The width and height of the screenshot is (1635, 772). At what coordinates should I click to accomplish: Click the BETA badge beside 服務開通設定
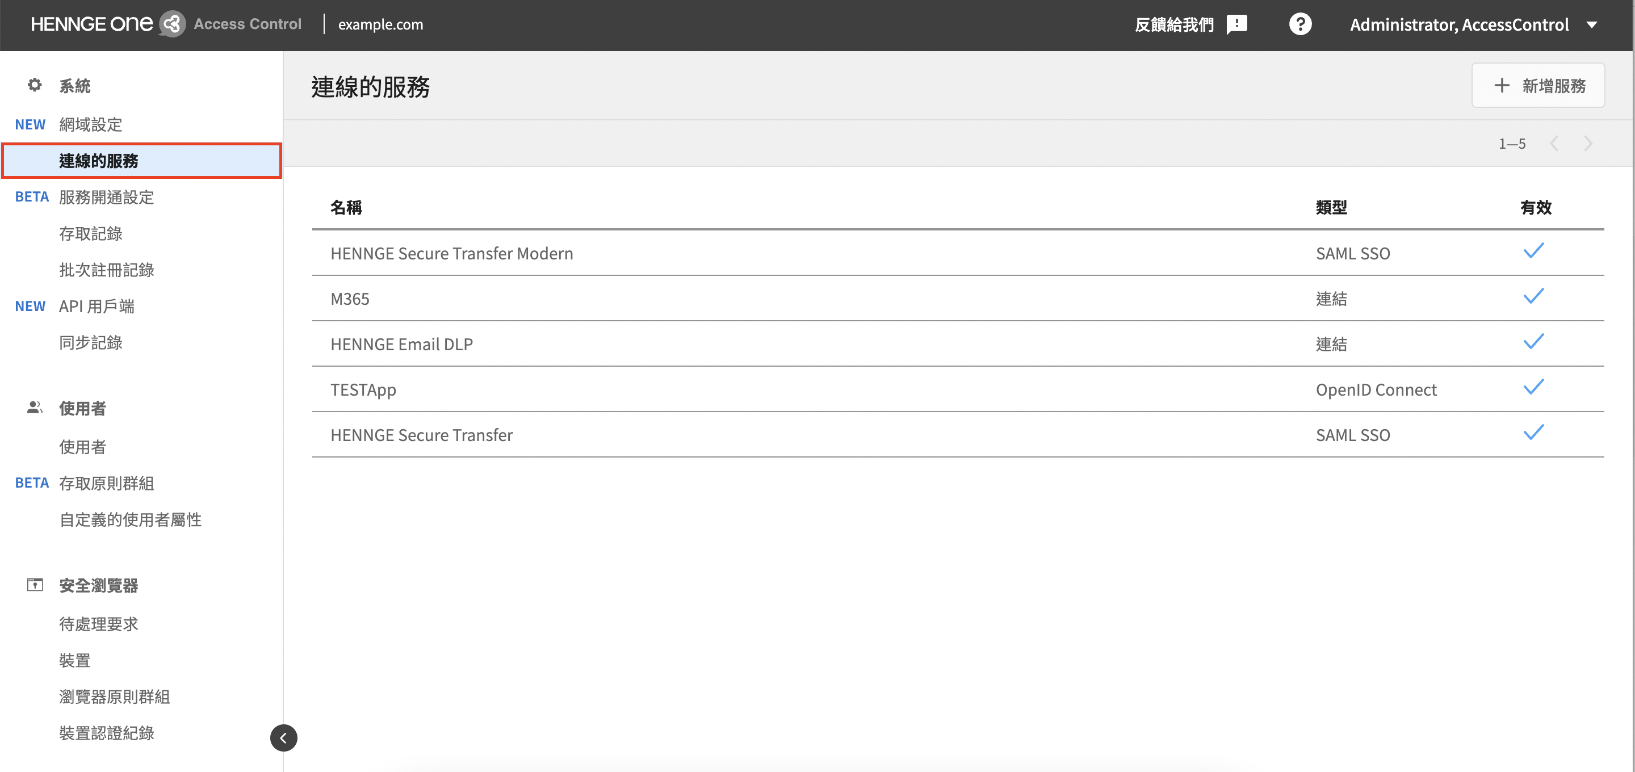click(32, 197)
